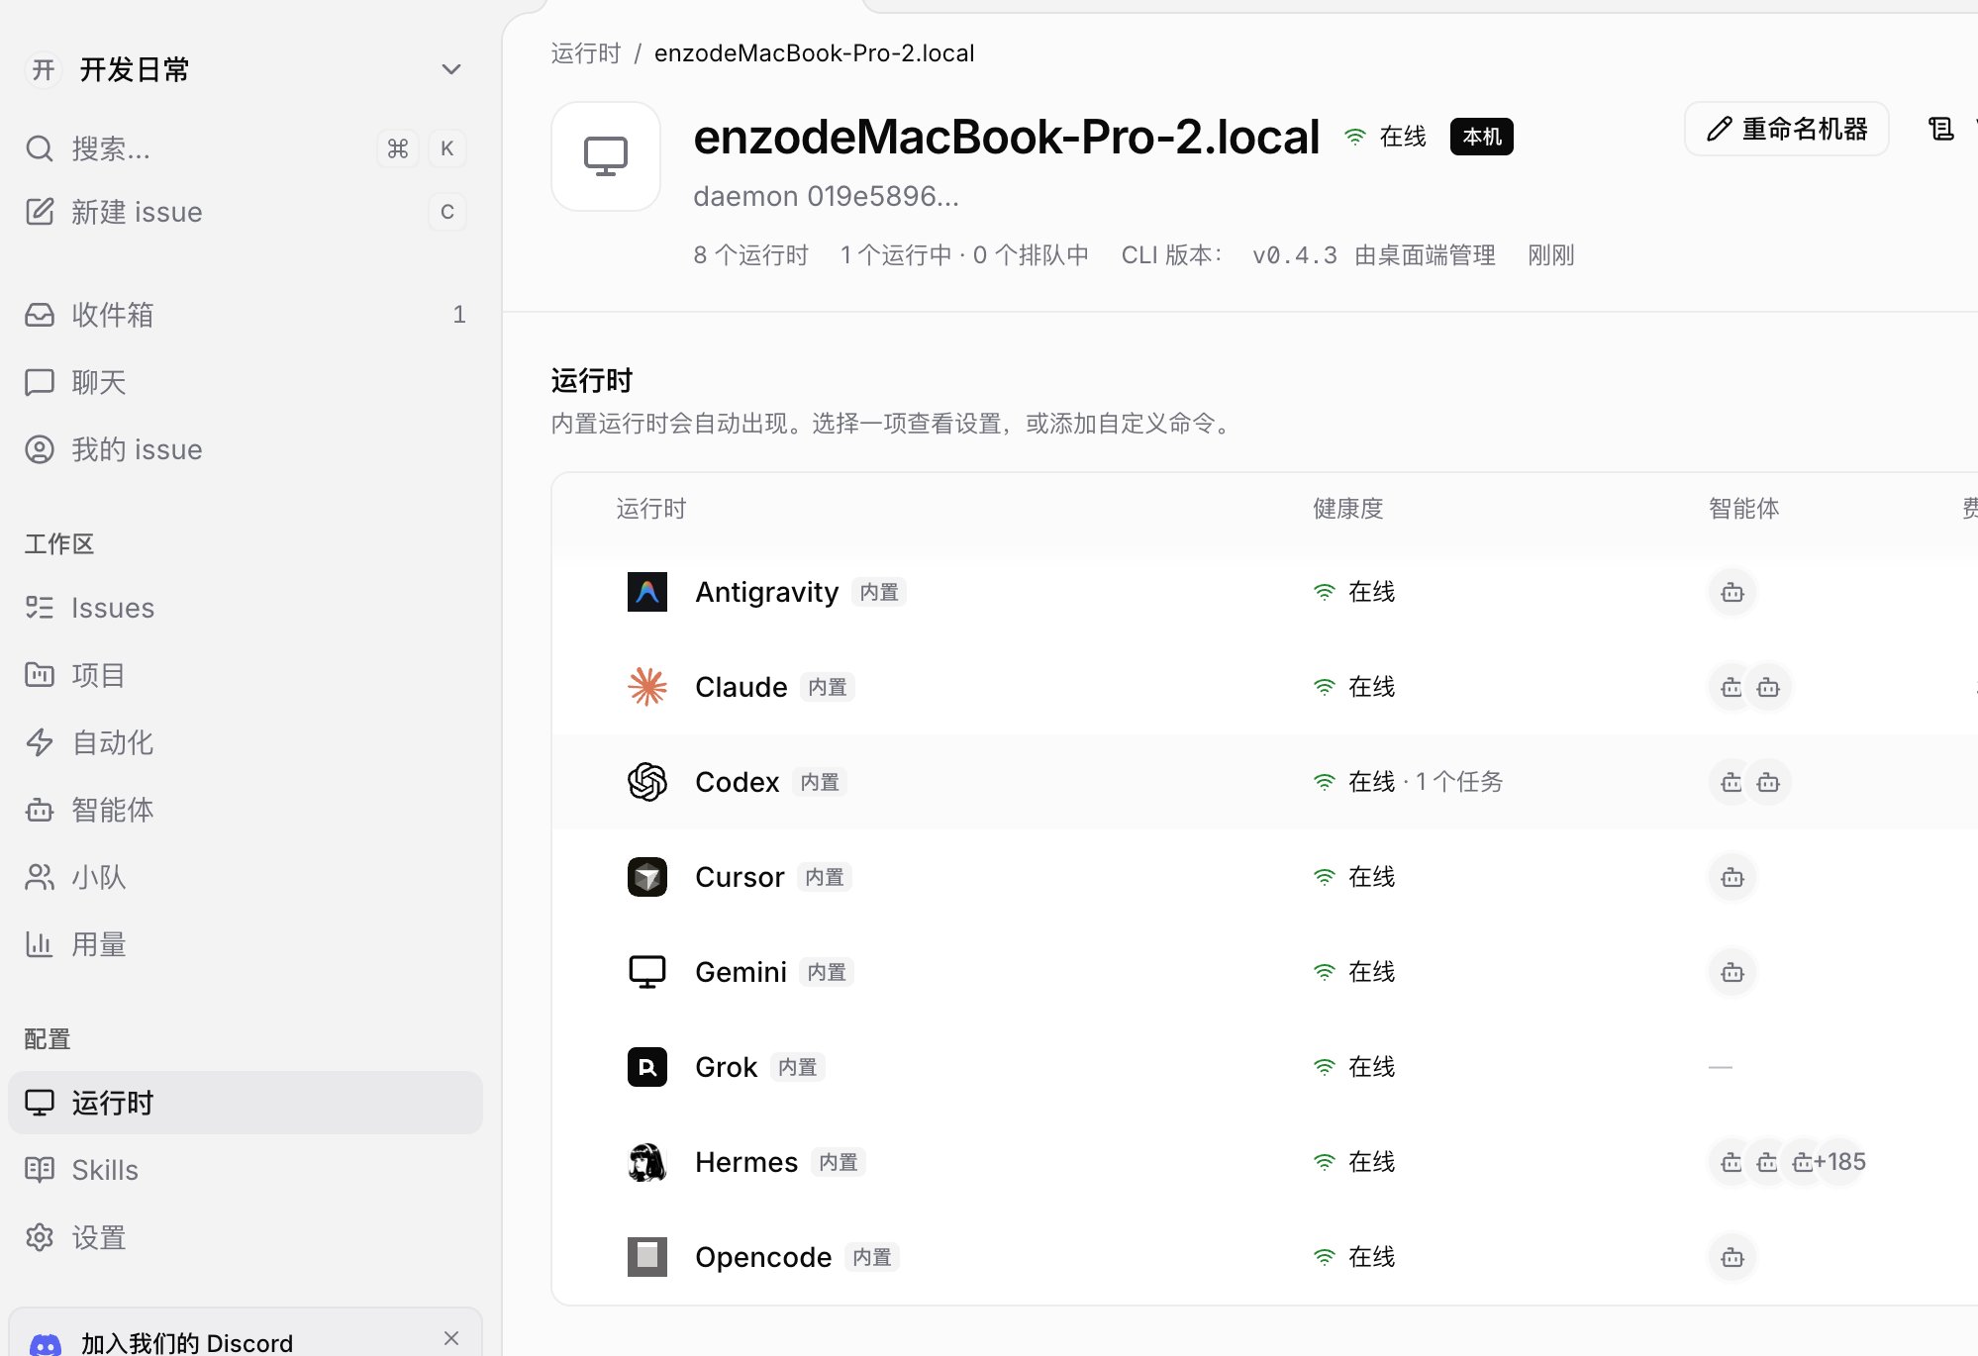
Task: Click the 重命名机器 rename button
Action: pyautogui.click(x=1787, y=129)
